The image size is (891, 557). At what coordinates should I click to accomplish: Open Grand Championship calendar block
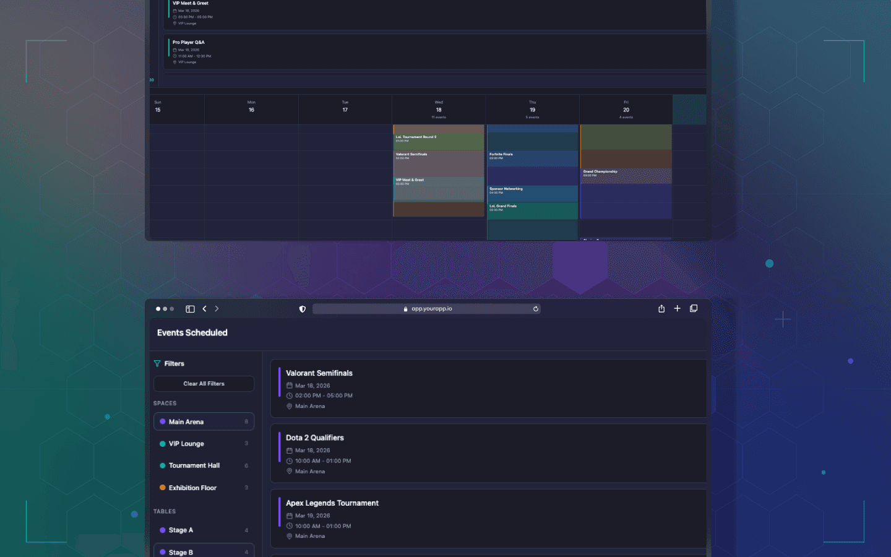[626, 176]
